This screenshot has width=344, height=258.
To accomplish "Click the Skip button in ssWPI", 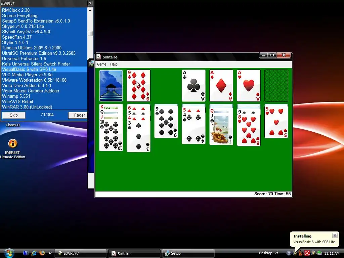I will pyautogui.click(x=13, y=115).
